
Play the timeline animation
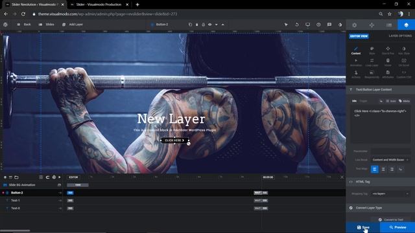[60, 177]
